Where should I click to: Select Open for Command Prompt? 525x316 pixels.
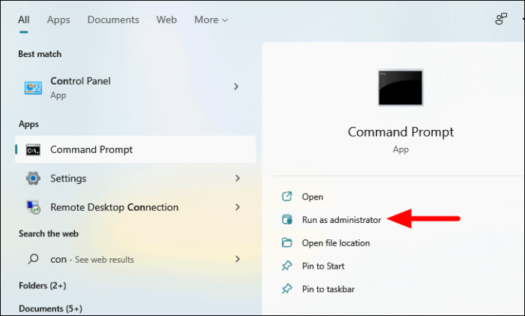pyautogui.click(x=313, y=197)
